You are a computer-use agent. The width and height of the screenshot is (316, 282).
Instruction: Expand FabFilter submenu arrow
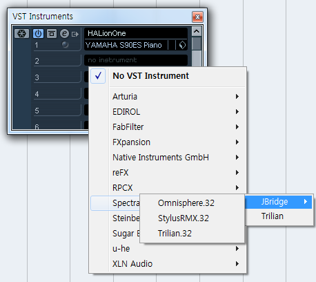237,127
